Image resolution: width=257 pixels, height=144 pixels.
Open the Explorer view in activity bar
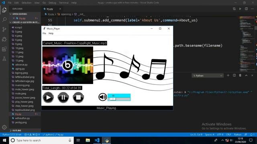[x=4, y=10]
